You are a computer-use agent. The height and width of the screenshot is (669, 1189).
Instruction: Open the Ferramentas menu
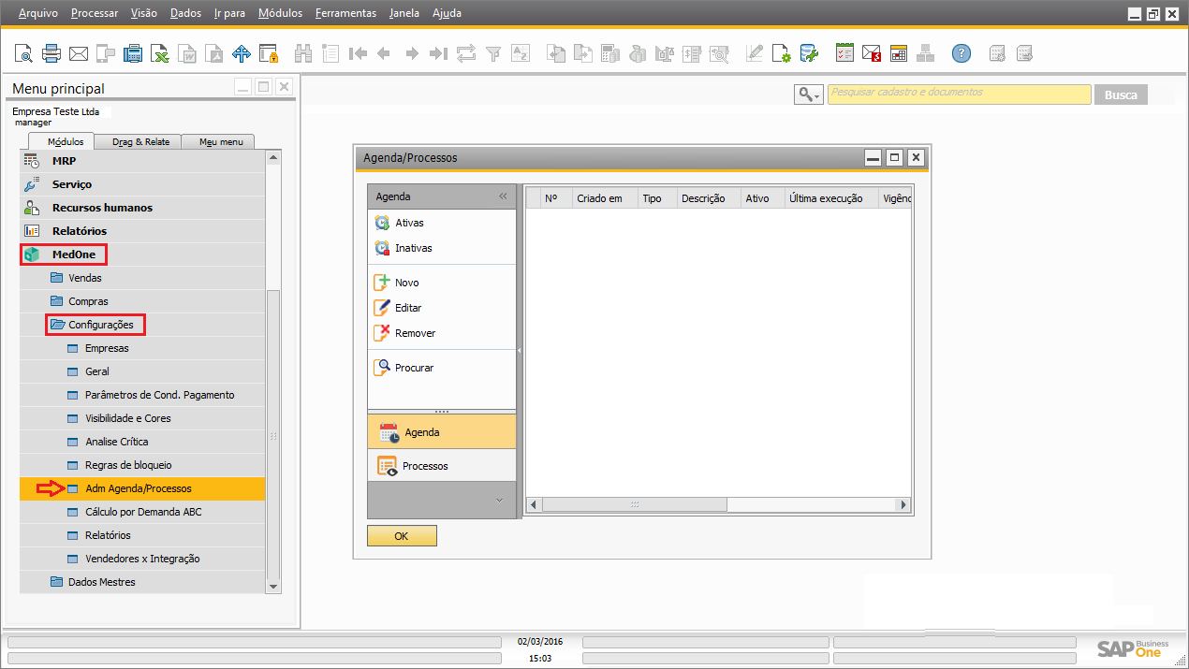tap(346, 13)
